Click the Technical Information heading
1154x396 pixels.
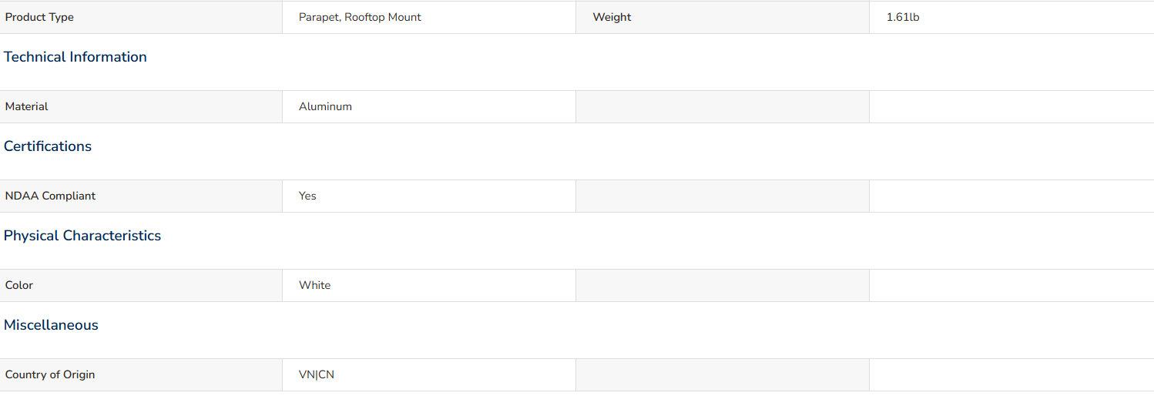75,57
